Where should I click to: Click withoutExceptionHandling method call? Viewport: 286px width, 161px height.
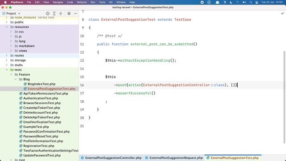145,60
